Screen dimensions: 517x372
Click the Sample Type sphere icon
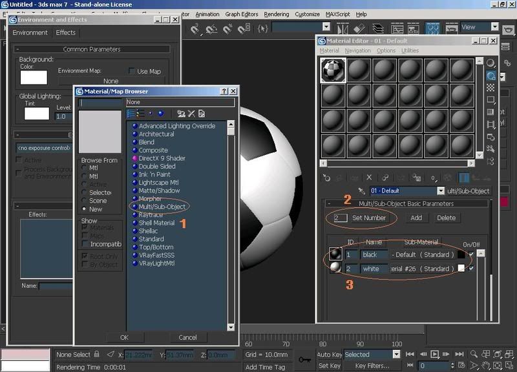click(491, 63)
